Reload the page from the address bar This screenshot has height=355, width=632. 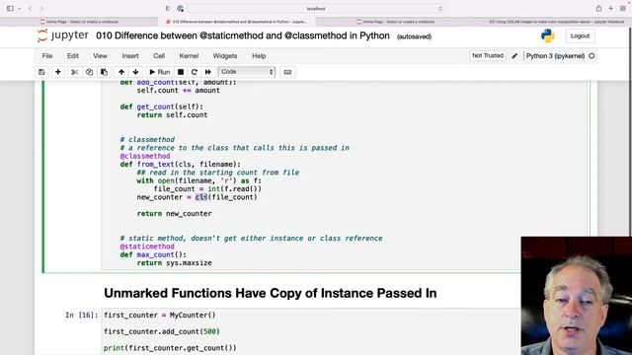tap(440, 9)
